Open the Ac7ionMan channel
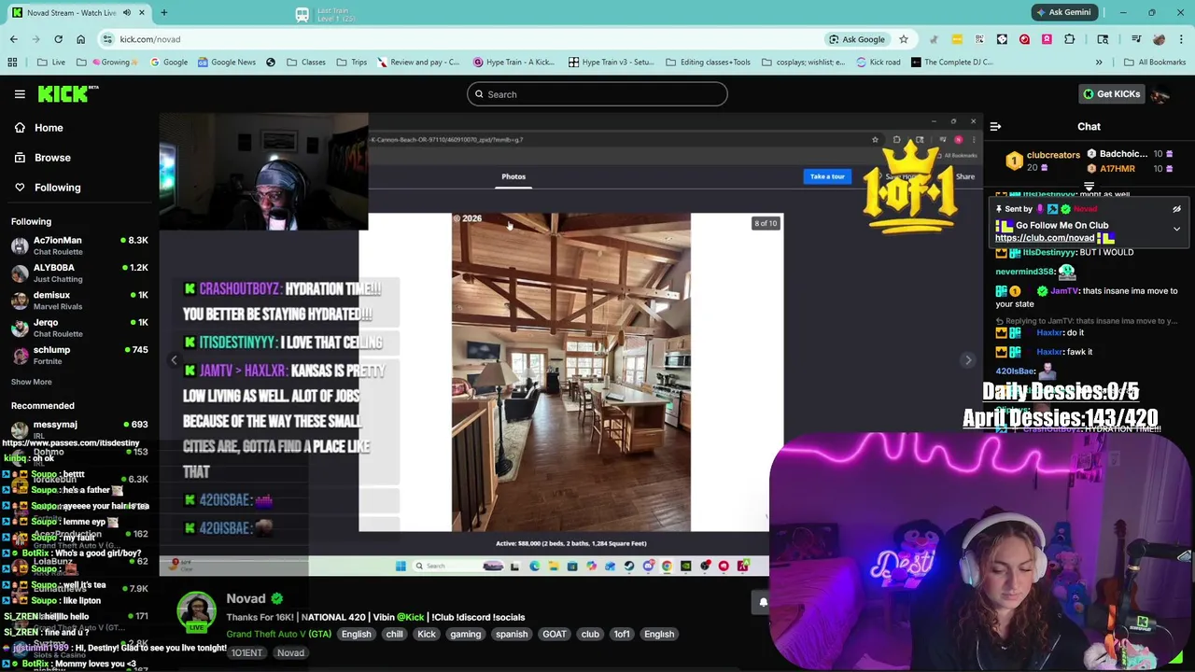This screenshot has width=1195, height=672. click(x=79, y=245)
